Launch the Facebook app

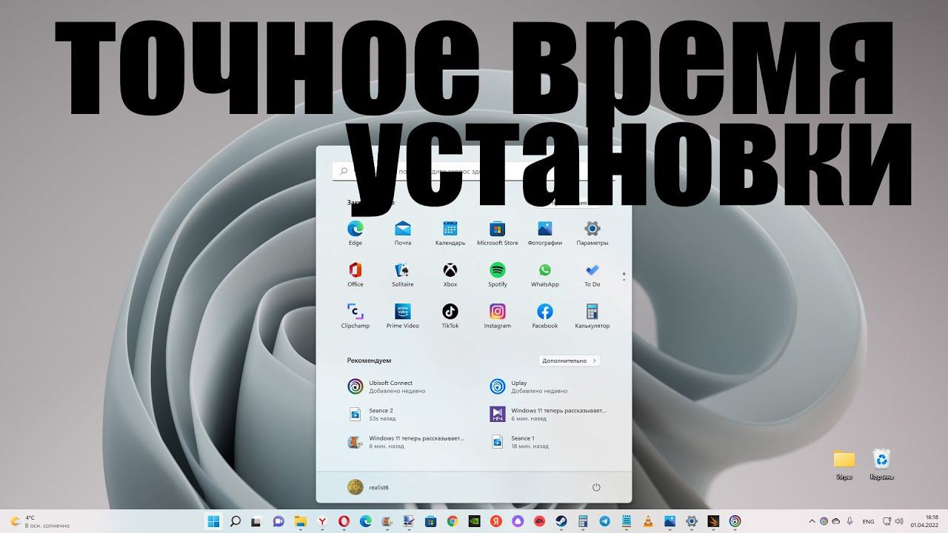(x=545, y=315)
